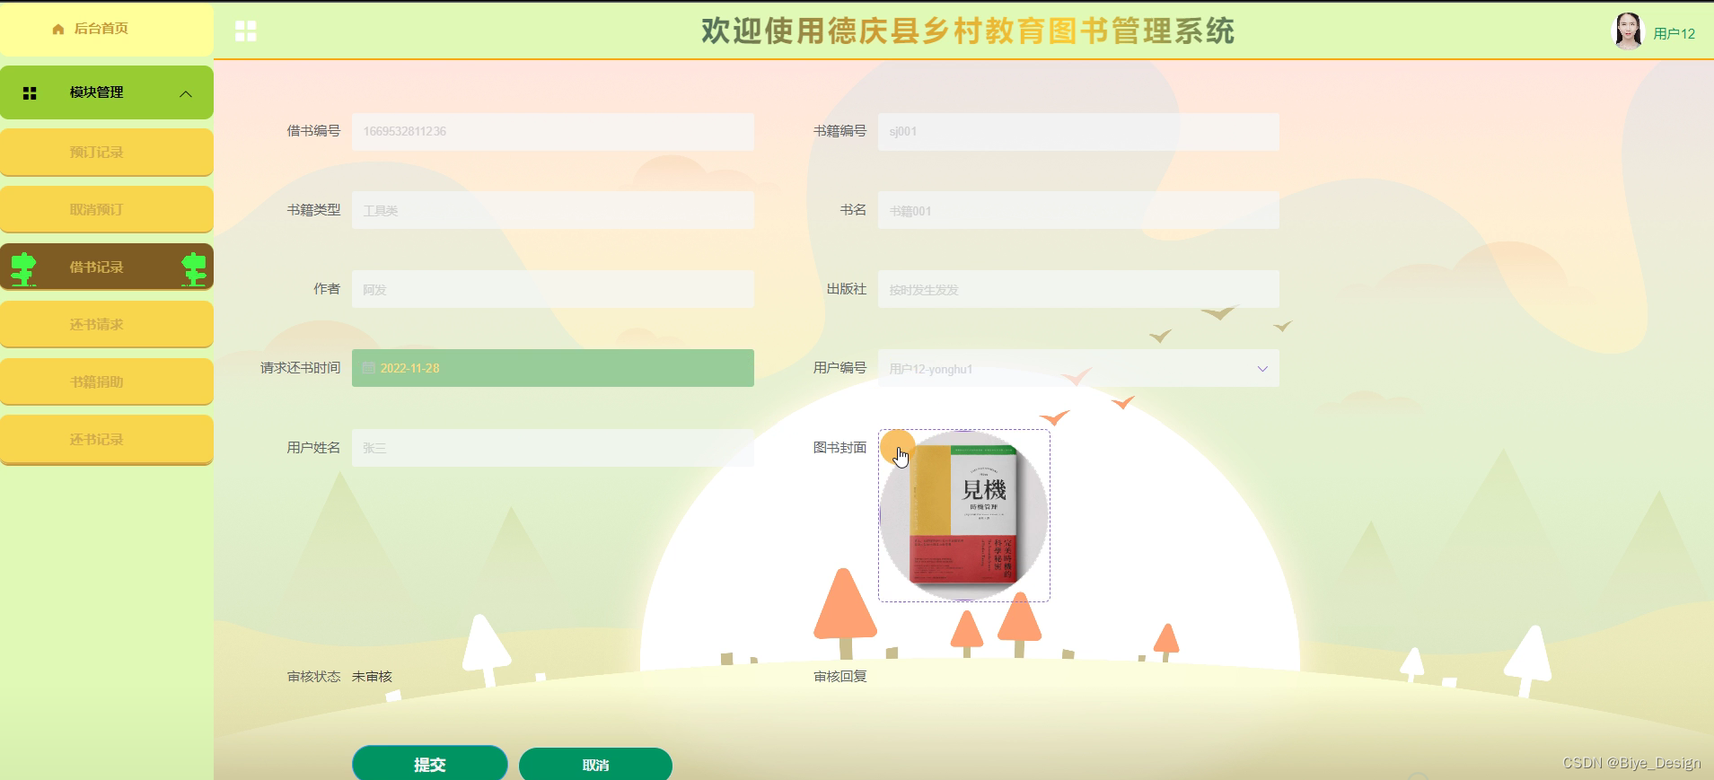Image resolution: width=1714 pixels, height=780 pixels.
Task: Click the 出版社 input field
Action: click(1078, 289)
